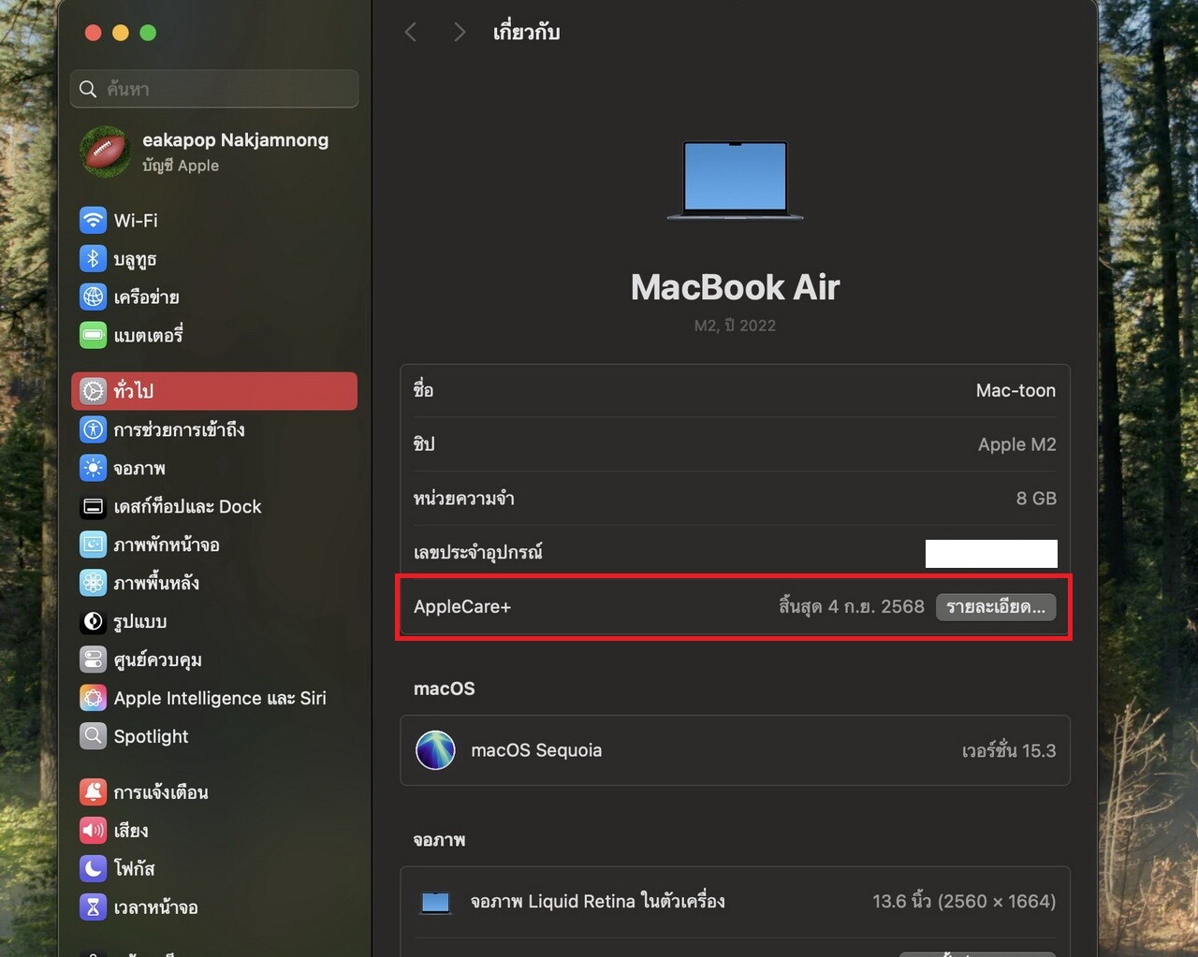Open Screen Saver (ภาพพักหน้าจอ) icon
Viewport: 1198px width, 957px height.
click(93, 544)
